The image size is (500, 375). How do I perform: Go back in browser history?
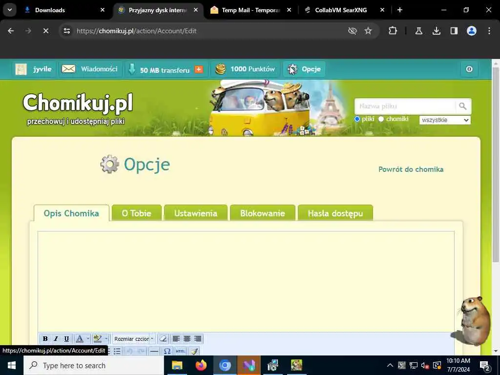click(x=11, y=31)
